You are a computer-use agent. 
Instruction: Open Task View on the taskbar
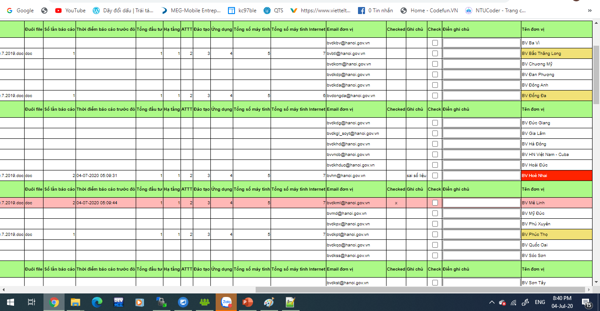pos(32,302)
